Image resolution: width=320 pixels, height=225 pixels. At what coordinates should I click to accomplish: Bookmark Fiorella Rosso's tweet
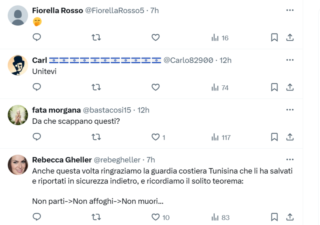[274, 37]
